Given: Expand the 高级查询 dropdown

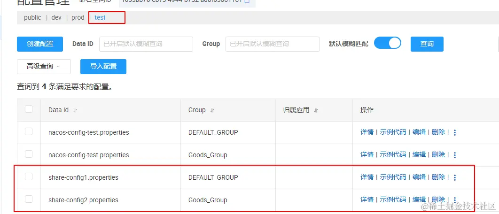Looking at the screenshot, I should coord(44,67).
